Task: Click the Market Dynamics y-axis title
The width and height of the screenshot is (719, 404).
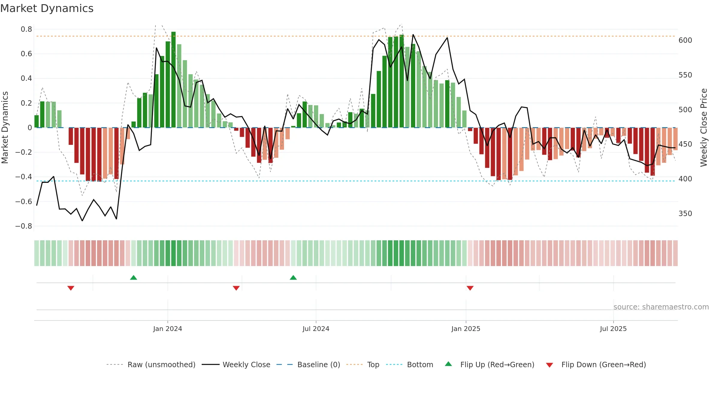Action: click(5, 127)
